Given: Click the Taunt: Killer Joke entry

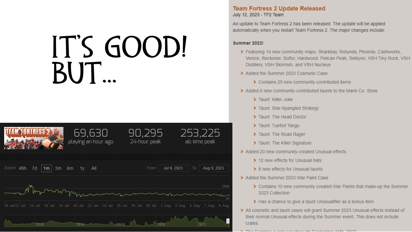Looking at the screenshot, I should [276, 100].
